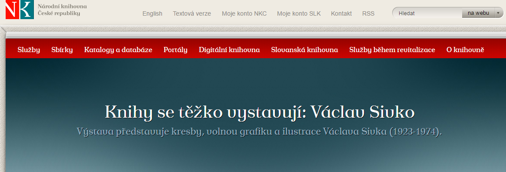Viewport: 506px width, 172px height.
Task: Open the Slovanská knihovna menu
Action: [x=304, y=50]
